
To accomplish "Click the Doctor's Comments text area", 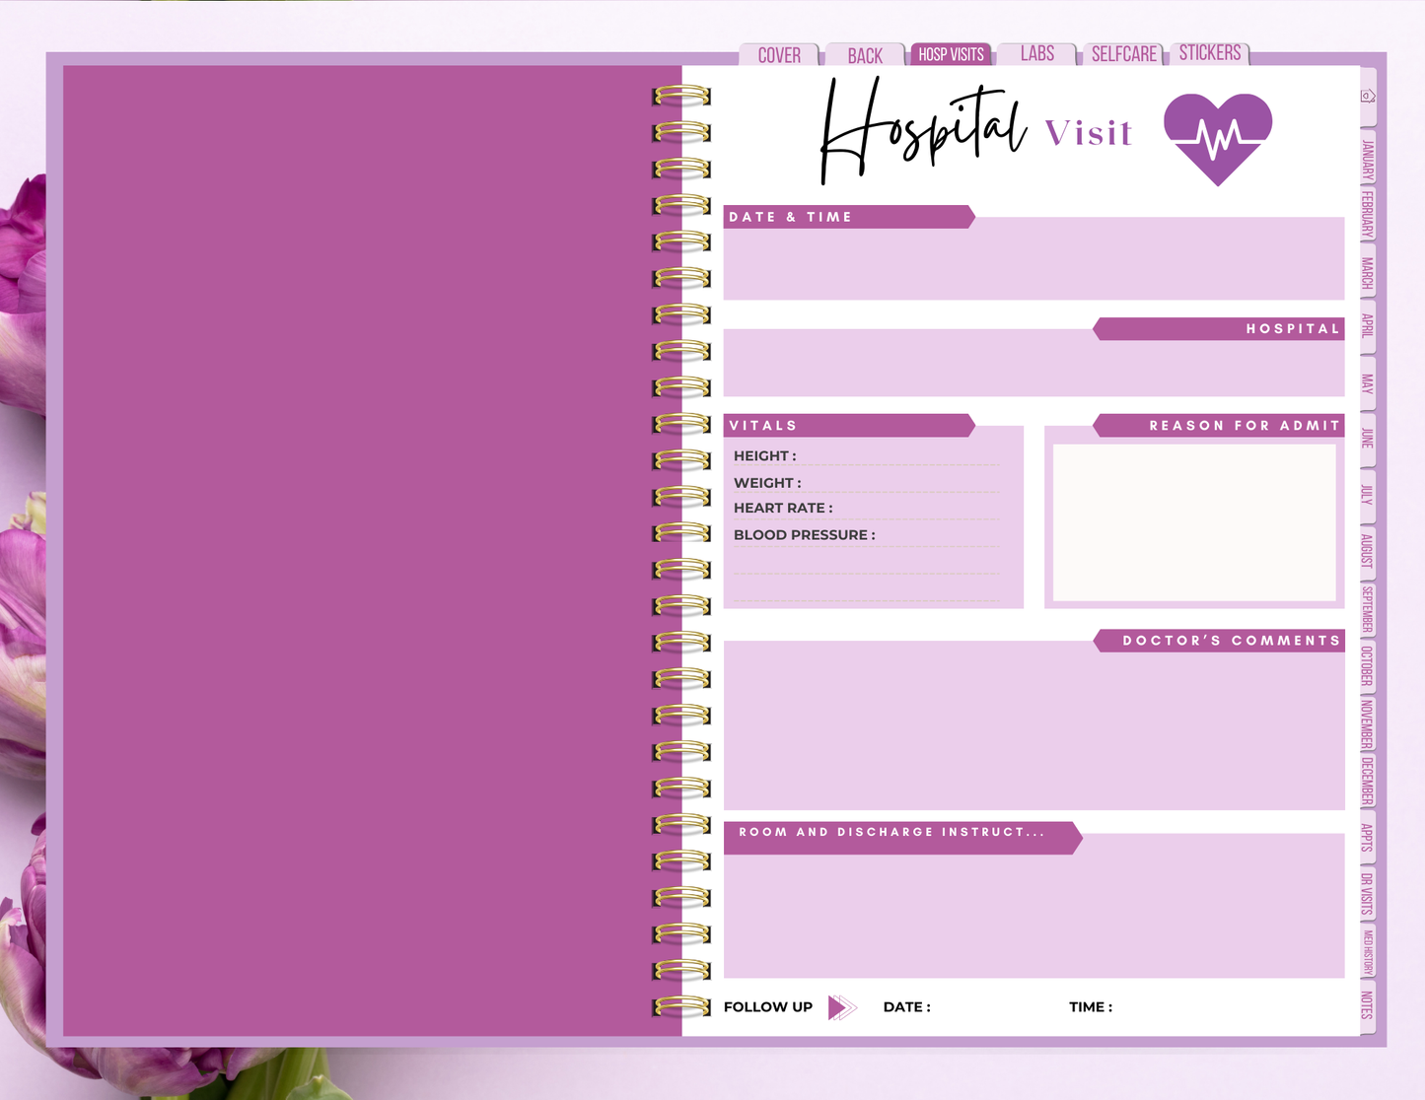I will [x=1033, y=729].
